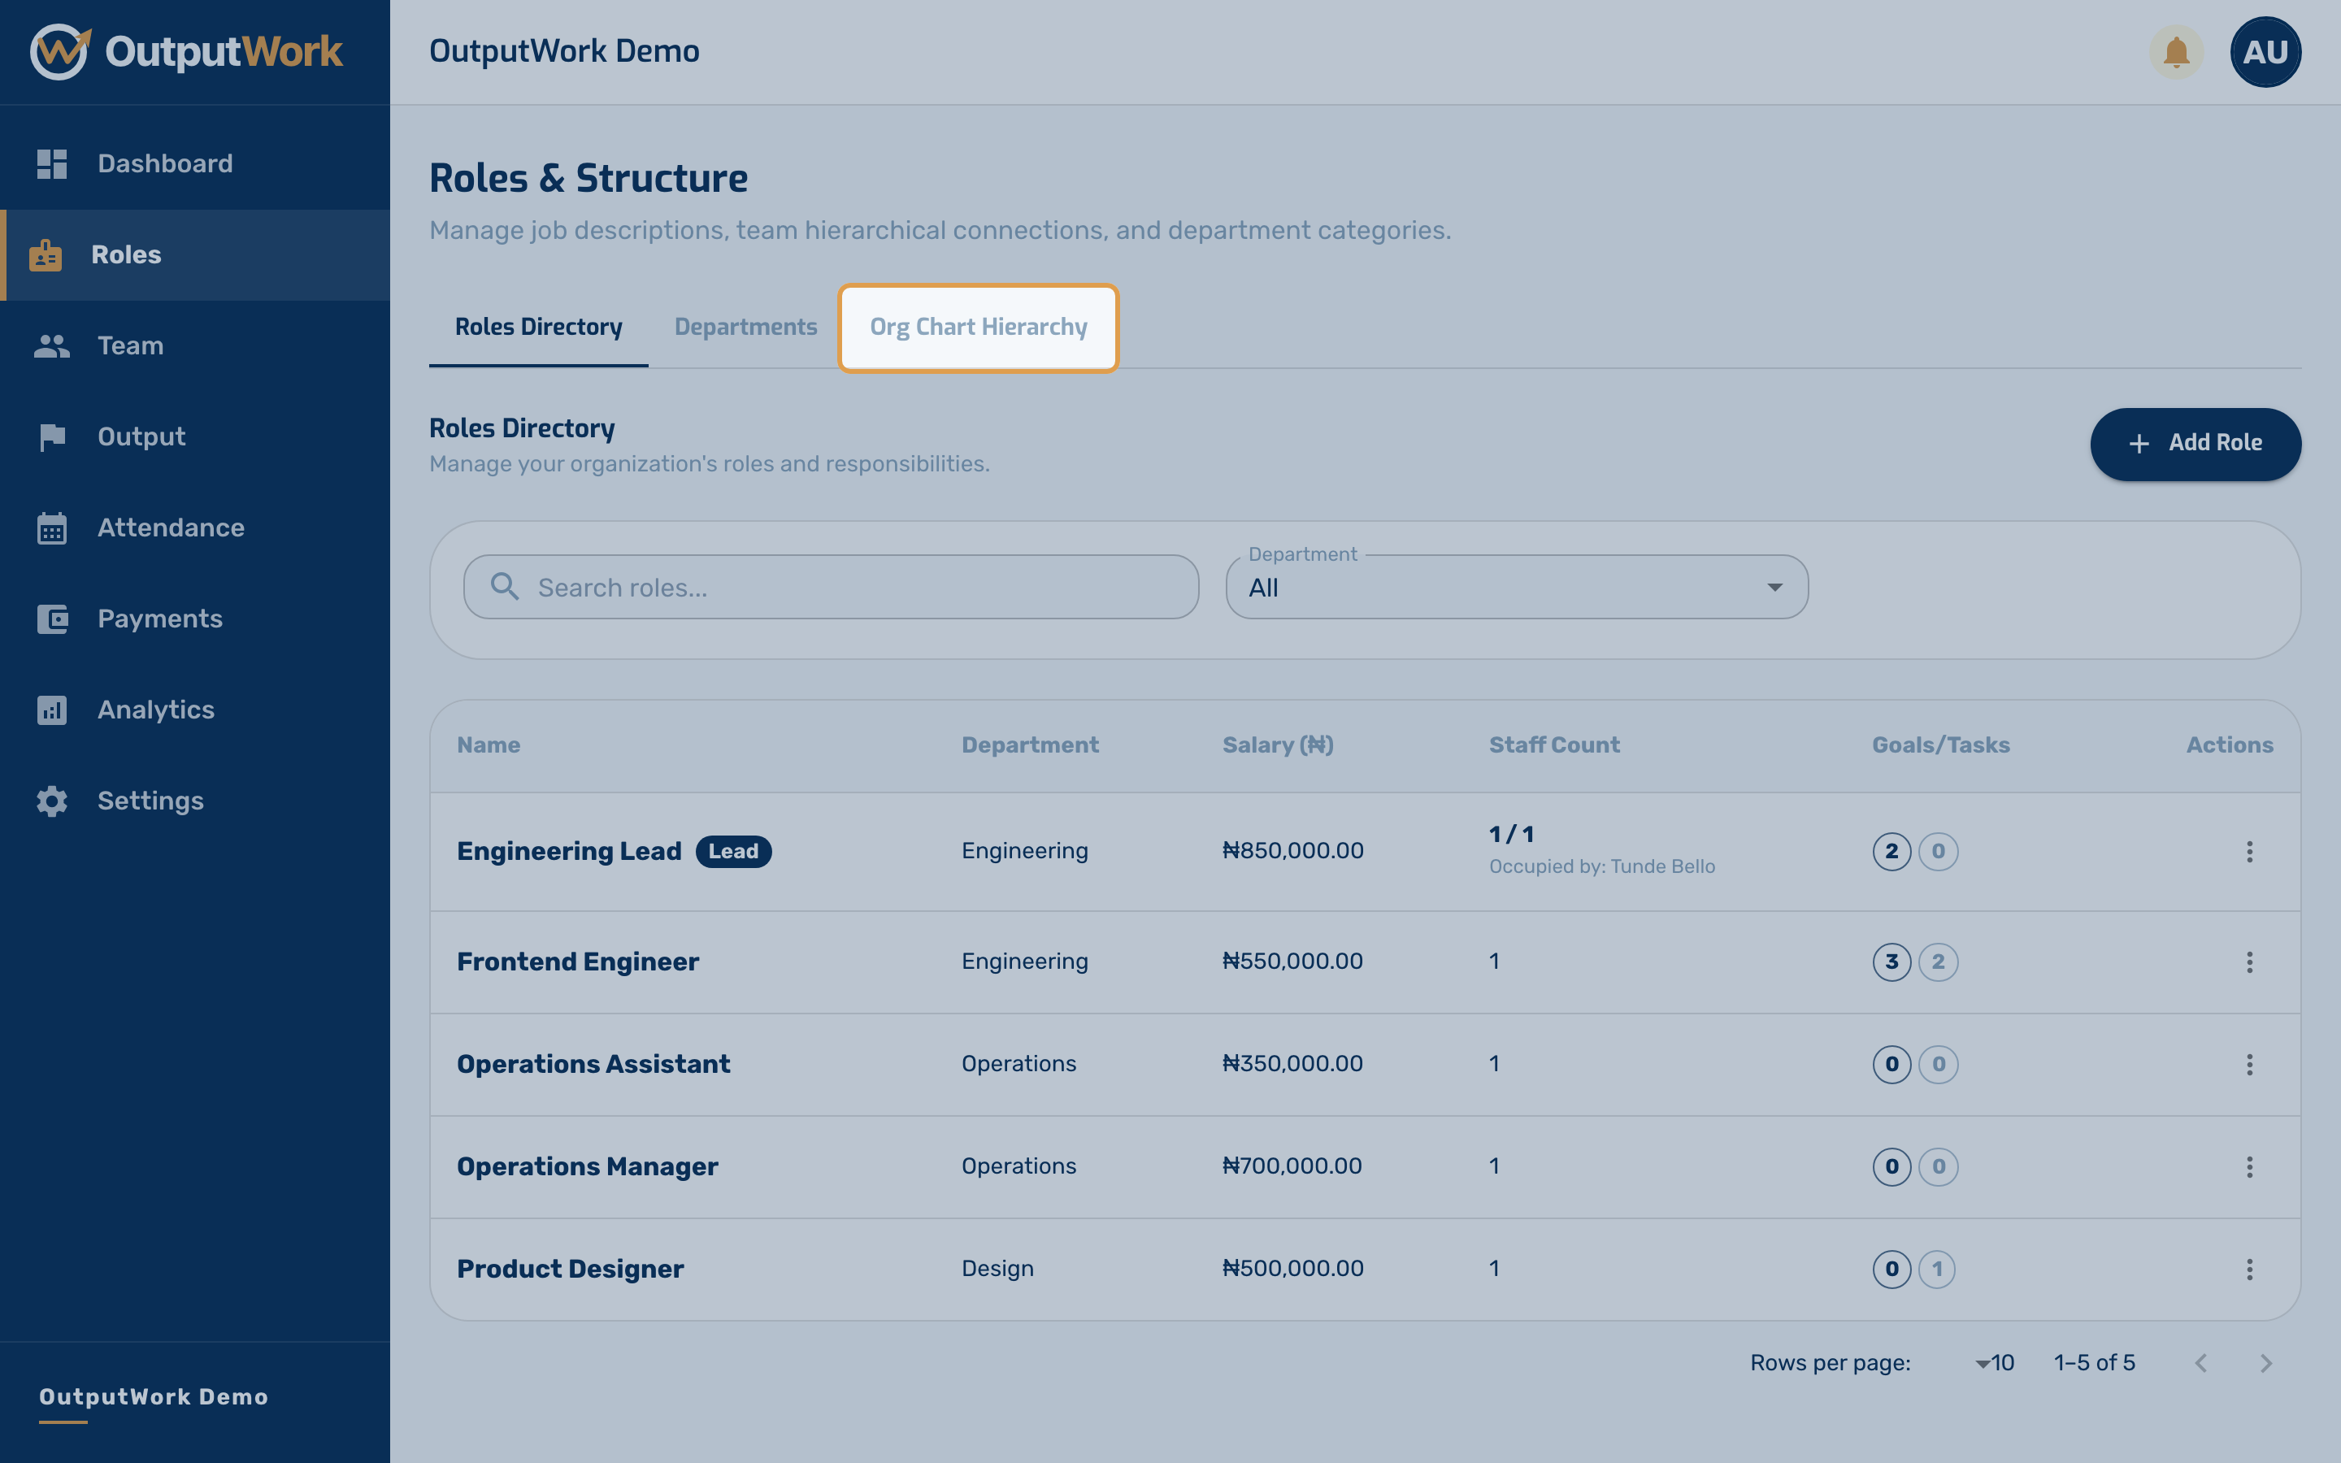Switch to the Departments tab
The height and width of the screenshot is (1463, 2341).
tap(746, 327)
